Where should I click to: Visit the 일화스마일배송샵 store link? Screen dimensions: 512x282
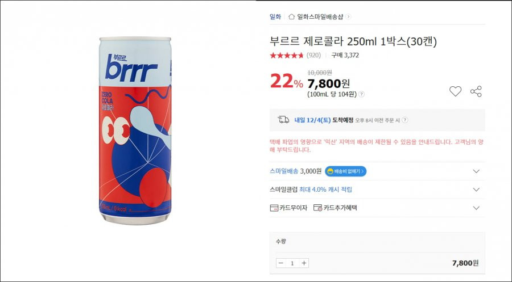[x=320, y=16]
